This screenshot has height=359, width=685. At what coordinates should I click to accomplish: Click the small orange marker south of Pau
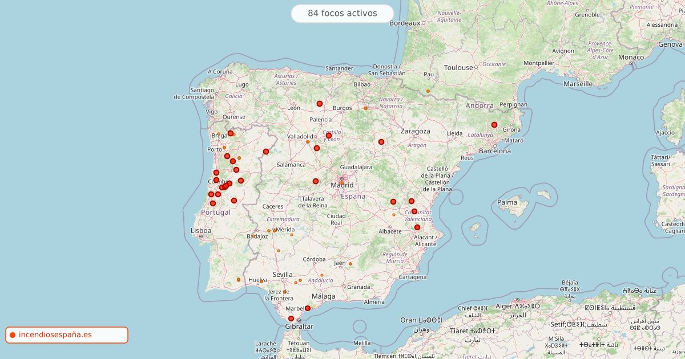point(428,91)
